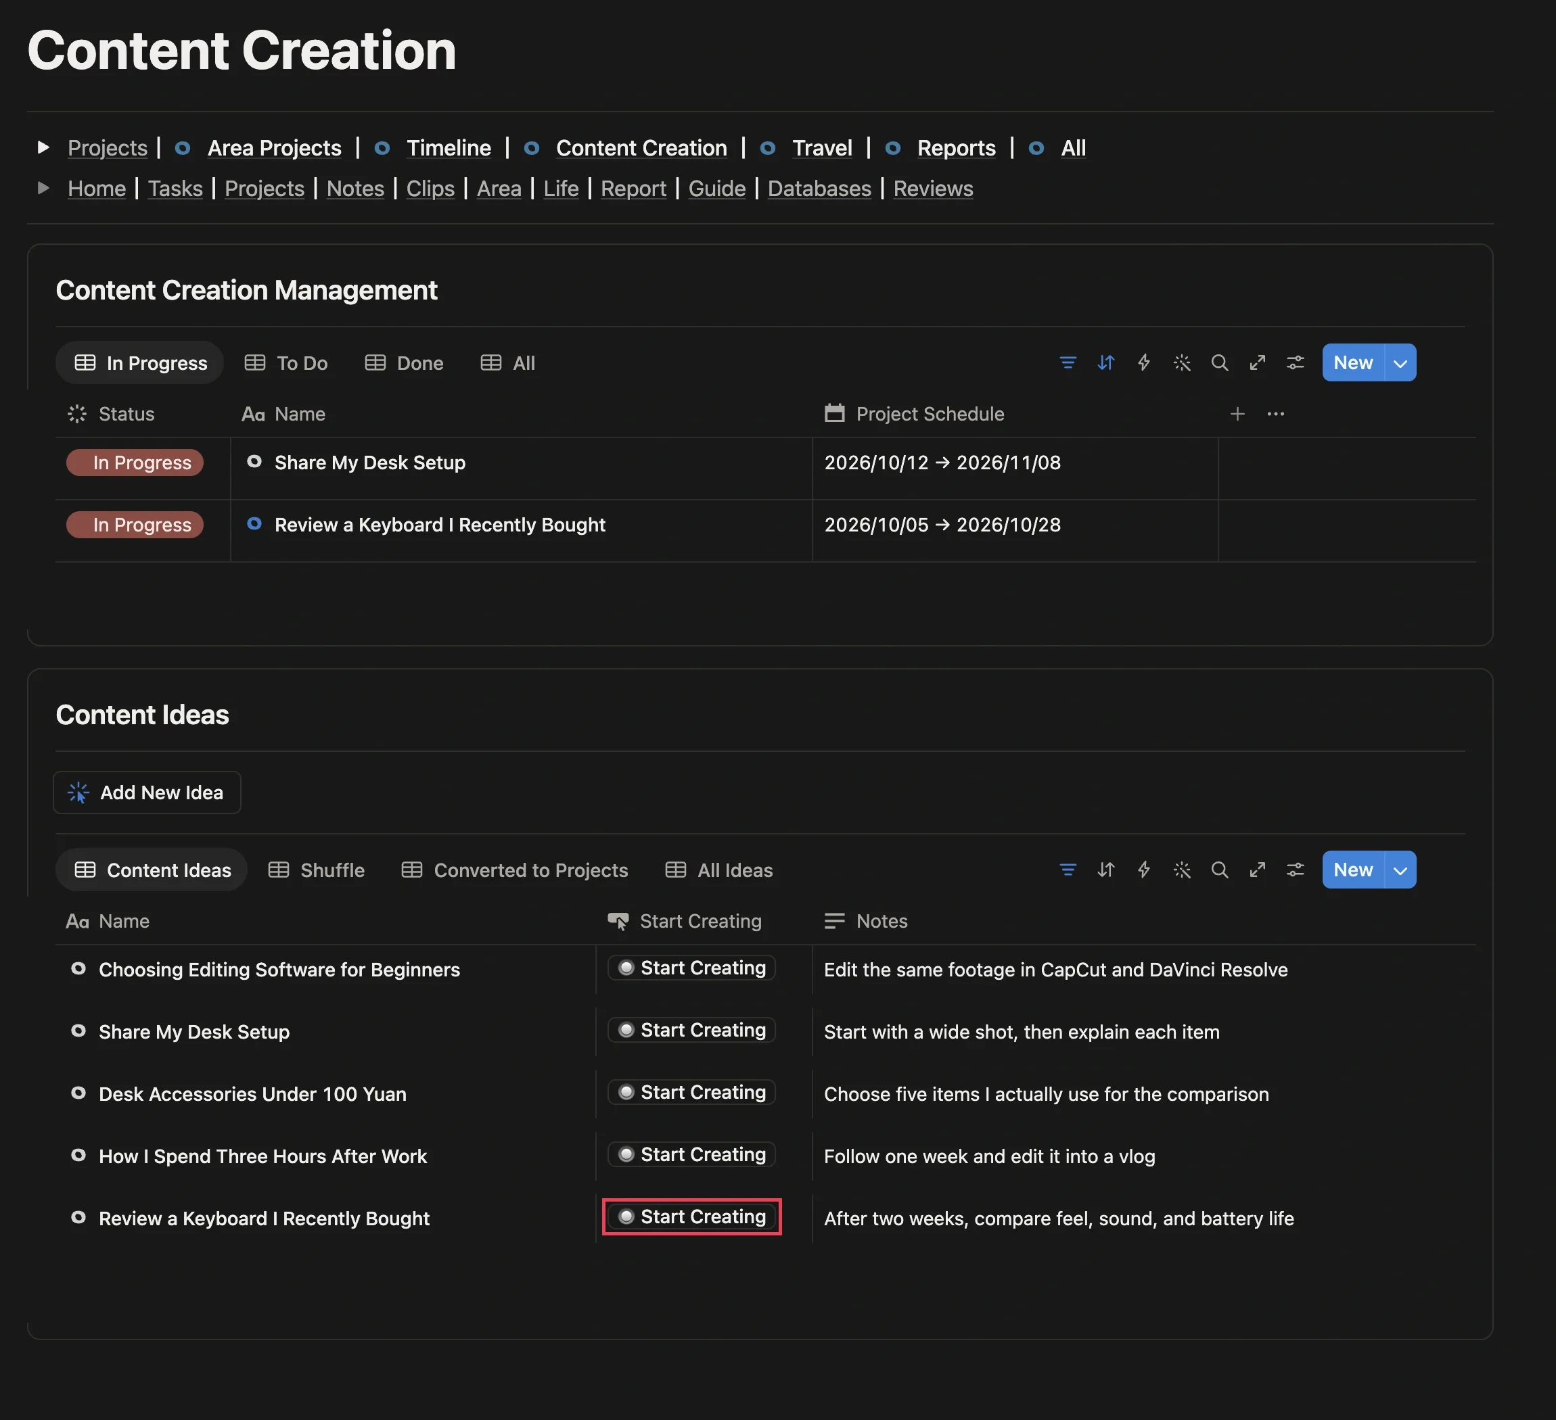Click the Status column header
This screenshot has height=1420, width=1556.
point(111,415)
